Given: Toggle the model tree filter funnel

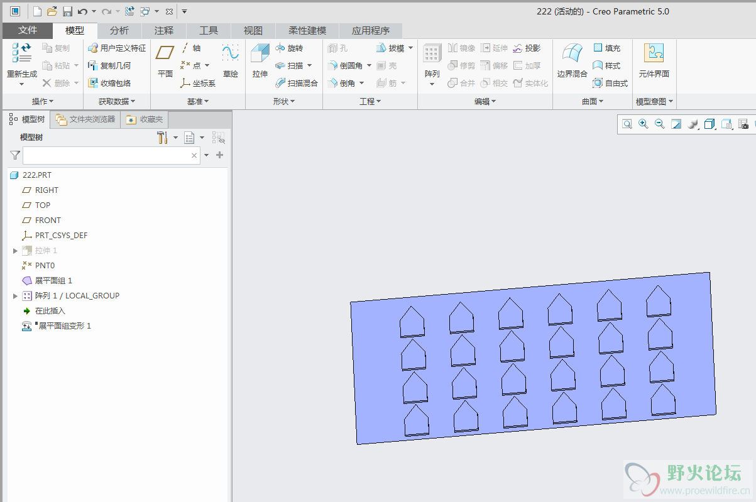Looking at the screenshot, I should coord(15,155).
